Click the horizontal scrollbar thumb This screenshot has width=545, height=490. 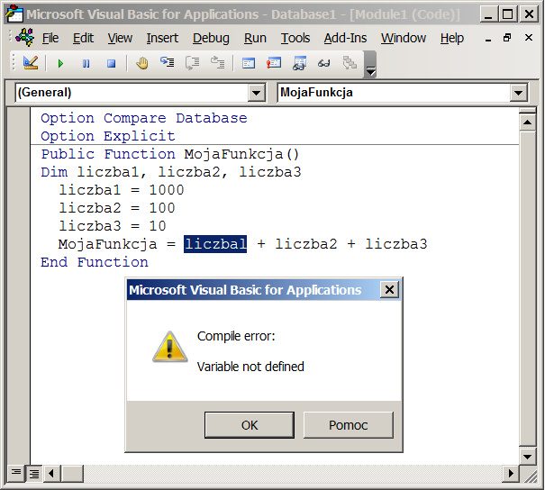(x=72, y=473)
